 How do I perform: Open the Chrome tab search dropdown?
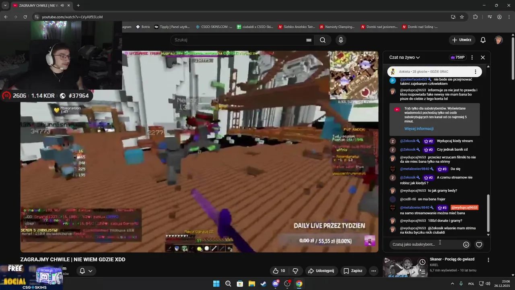click(5, 6)
